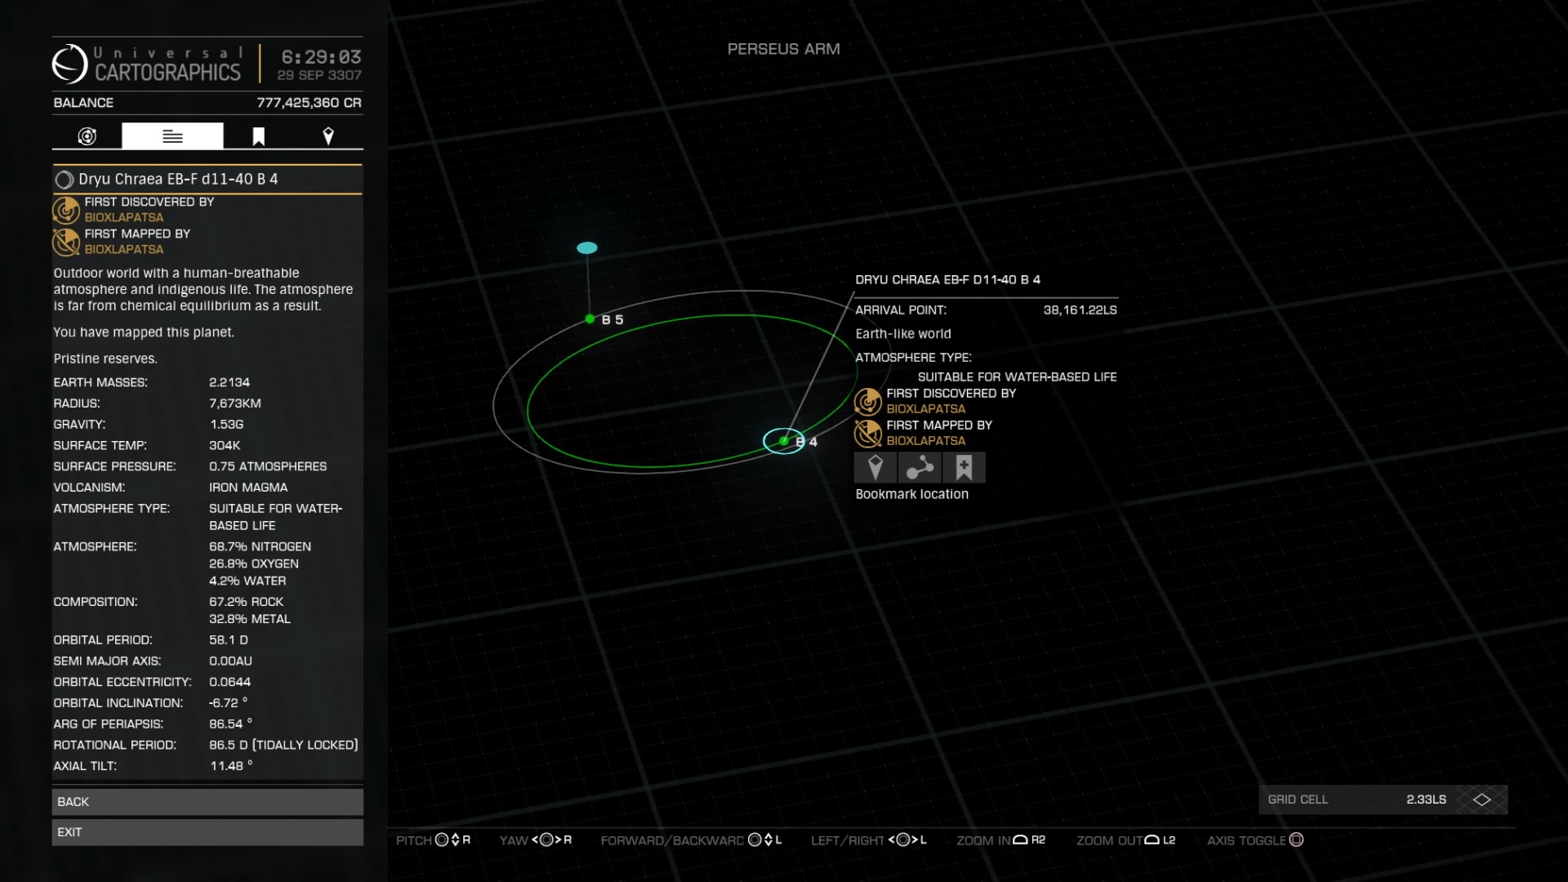Click the Bookmark location icon
1568x882 pixels.
[x=964, y=468]
